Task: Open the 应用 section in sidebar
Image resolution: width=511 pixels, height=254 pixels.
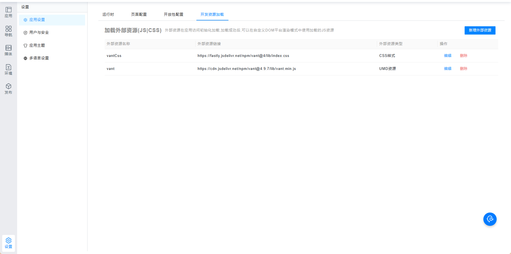Action: (x=8, y=12)
